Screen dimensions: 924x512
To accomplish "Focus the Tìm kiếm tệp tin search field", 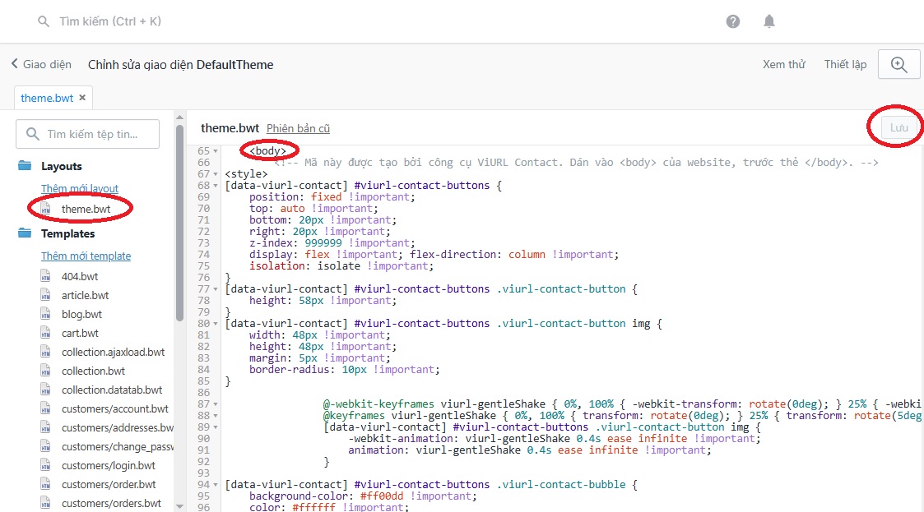I will point(87,134).
